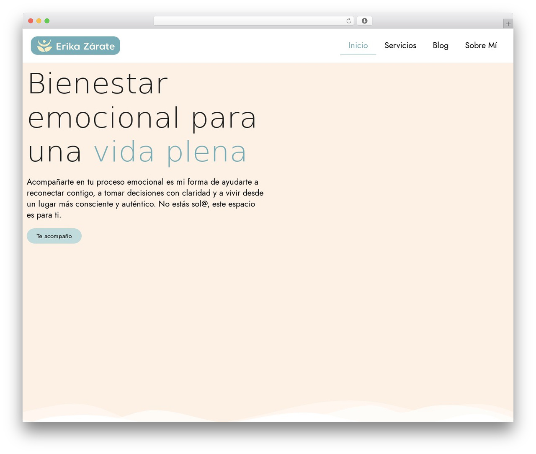Image resolution: width=536 pixels, height=454 pixels.
Task: Click the word Bienestar in the heading
Action: click(x=98, y=84)
